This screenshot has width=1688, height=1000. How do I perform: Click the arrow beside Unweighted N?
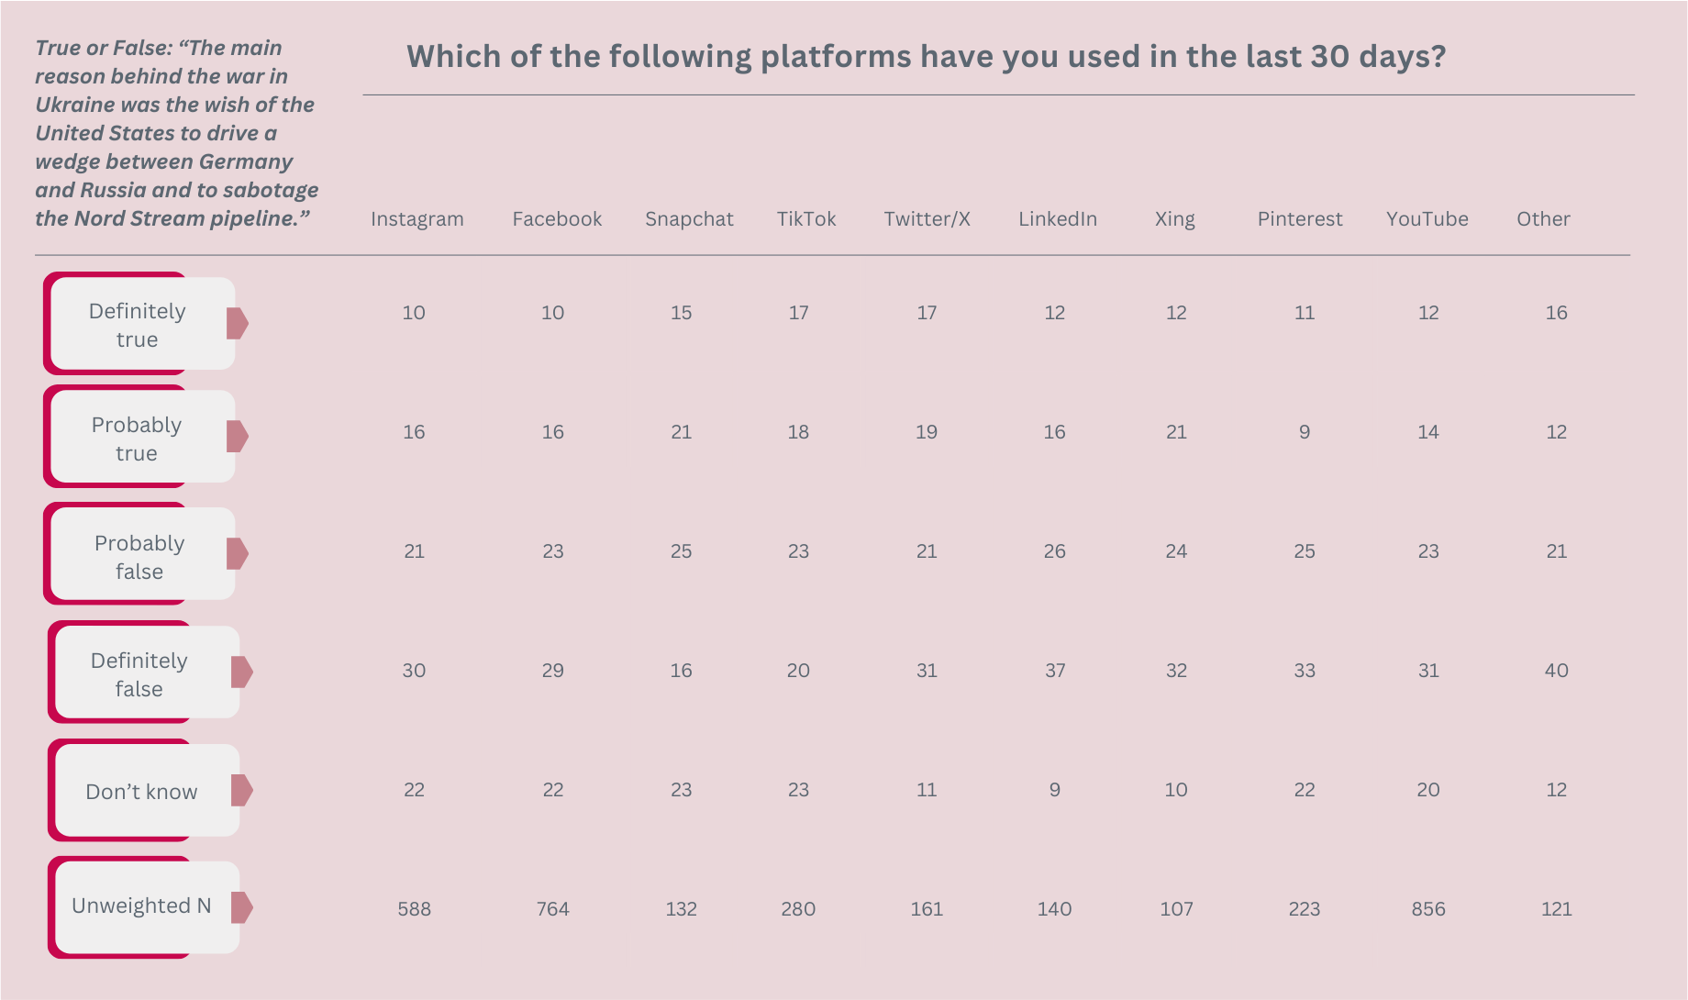[242, 907]
